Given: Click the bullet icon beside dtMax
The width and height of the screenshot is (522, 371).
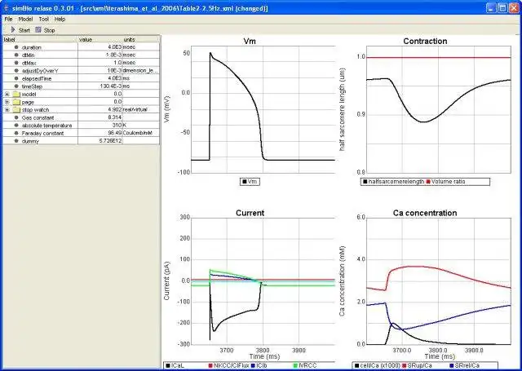Looking at the screenshot, I should 16,63.
